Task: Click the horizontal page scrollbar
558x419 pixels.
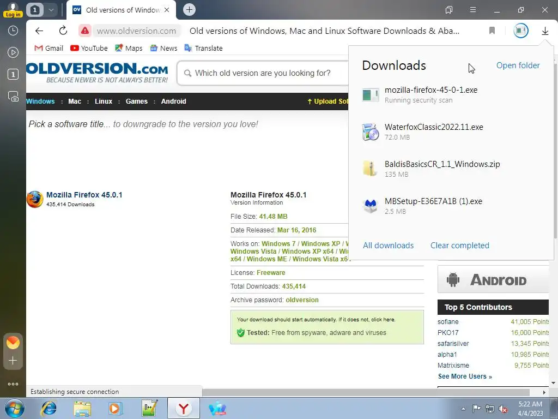Action: 366,392
